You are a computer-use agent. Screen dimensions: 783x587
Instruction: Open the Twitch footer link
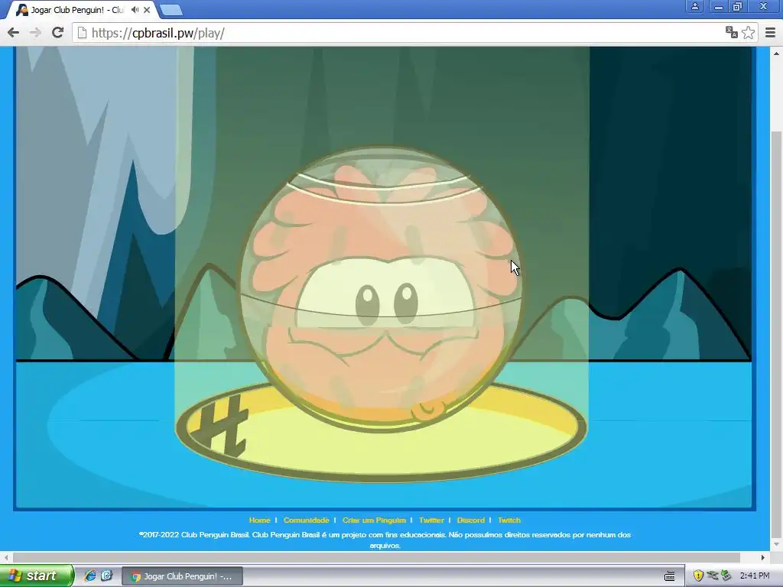coord(508,520)
